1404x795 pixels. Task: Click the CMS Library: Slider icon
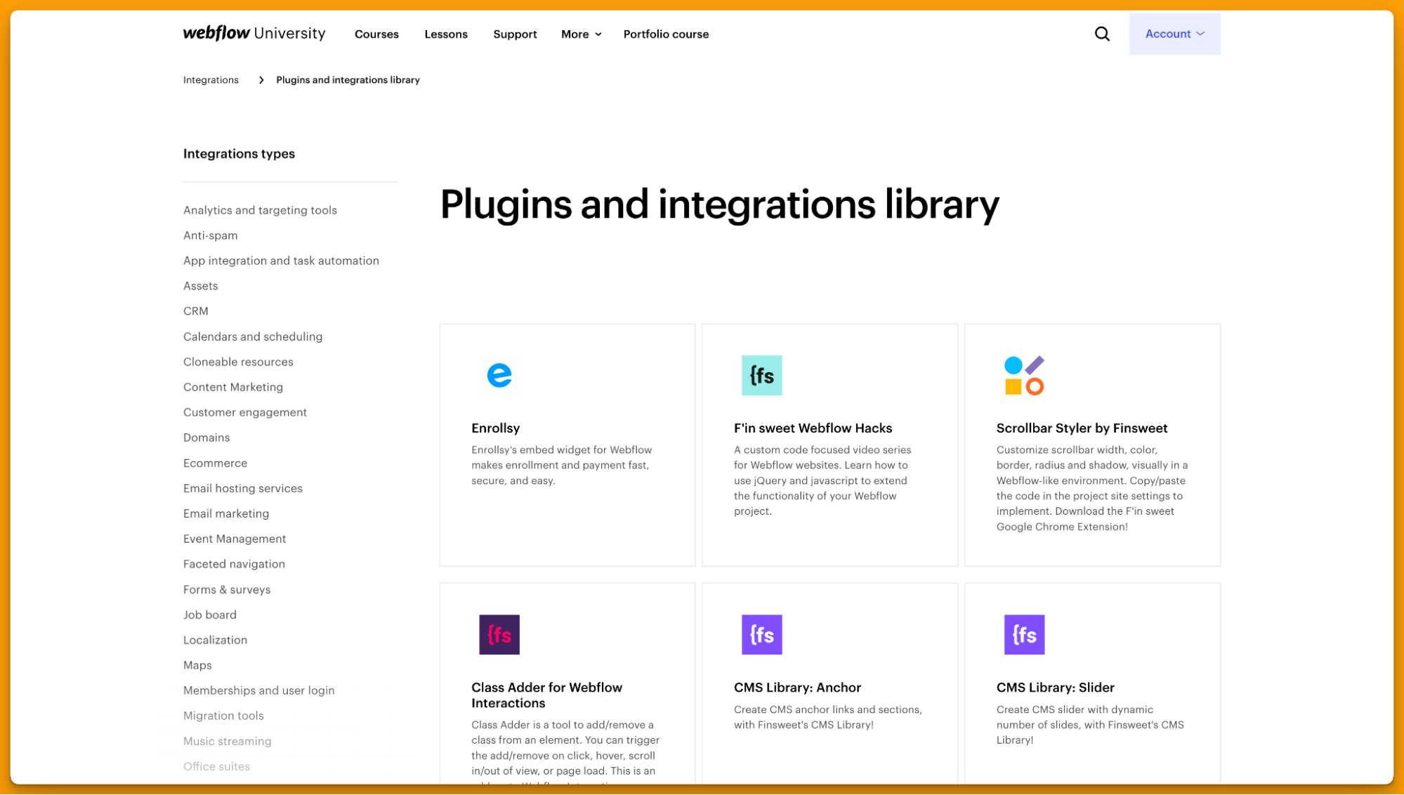pyautogui.click(x=1023, y=634)
